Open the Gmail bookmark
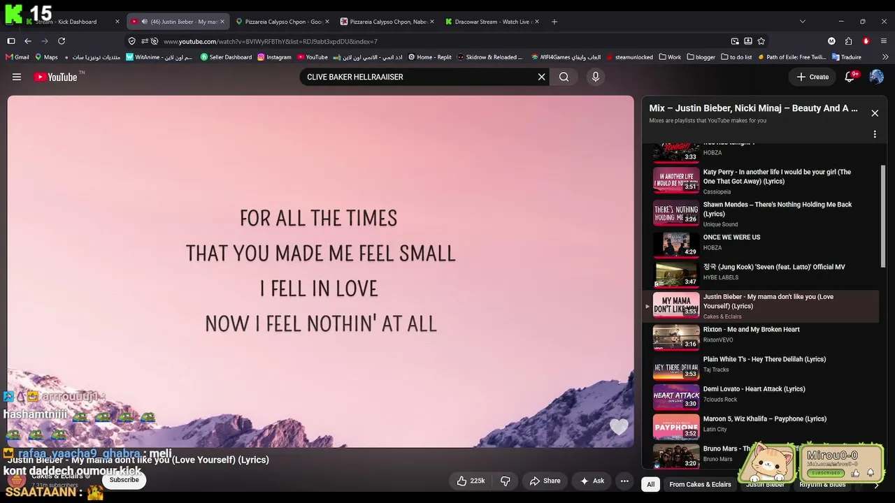The height and width of the screenshot is (503, 895). click(x=17, y=57)
